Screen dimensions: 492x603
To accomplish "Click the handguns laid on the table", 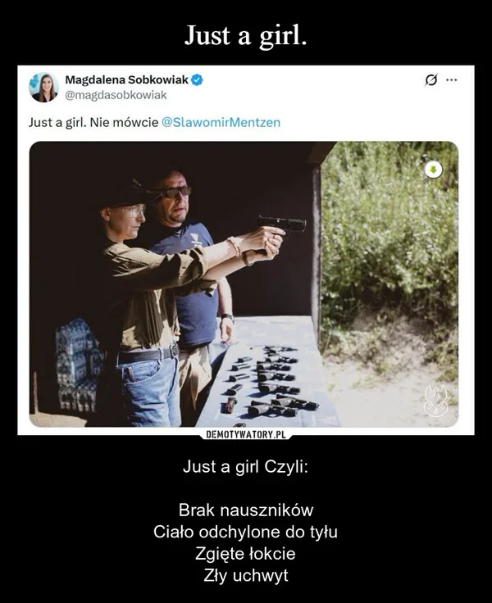I will (x=271, y=381).
